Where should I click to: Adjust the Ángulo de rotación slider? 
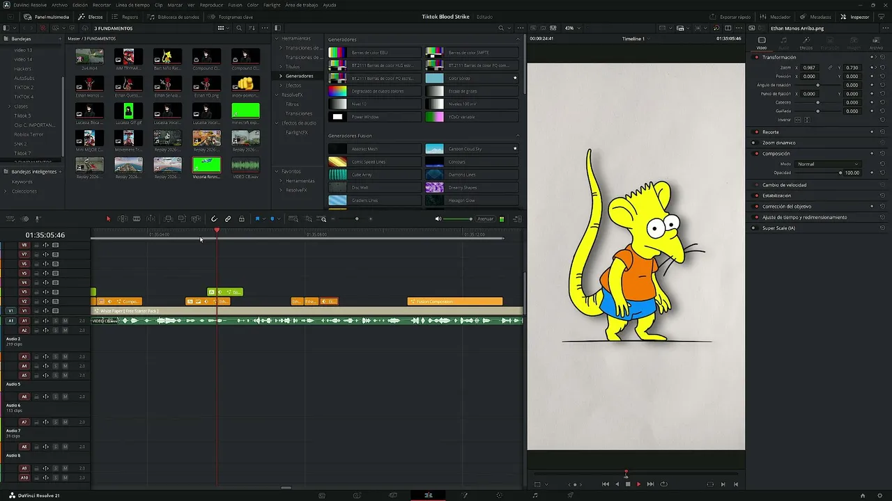(x=818, y=85)
